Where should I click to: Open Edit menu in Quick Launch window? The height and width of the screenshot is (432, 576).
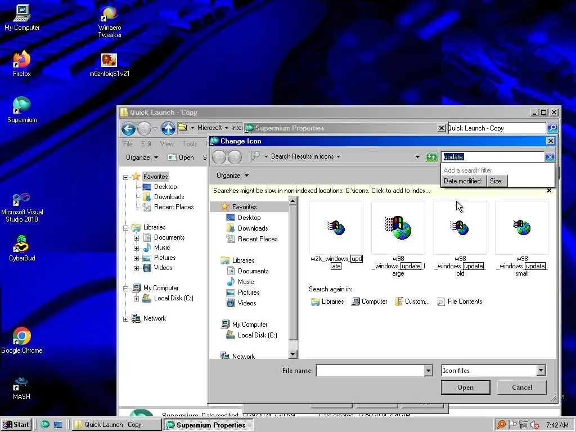pyautogui.click(x=146, y=143)
